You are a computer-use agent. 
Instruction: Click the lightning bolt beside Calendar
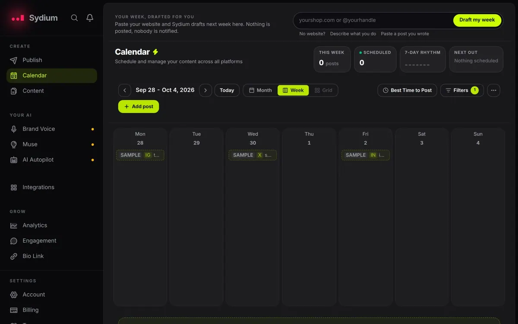155,52
